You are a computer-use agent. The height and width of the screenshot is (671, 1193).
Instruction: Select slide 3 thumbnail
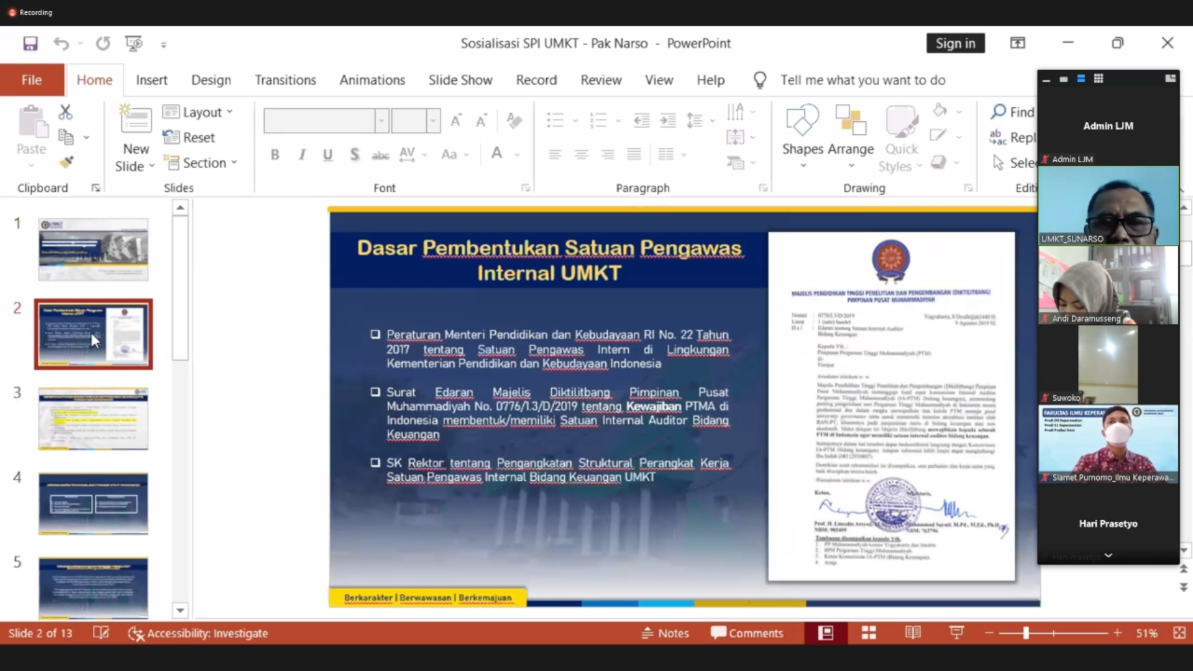pos(93,419)
